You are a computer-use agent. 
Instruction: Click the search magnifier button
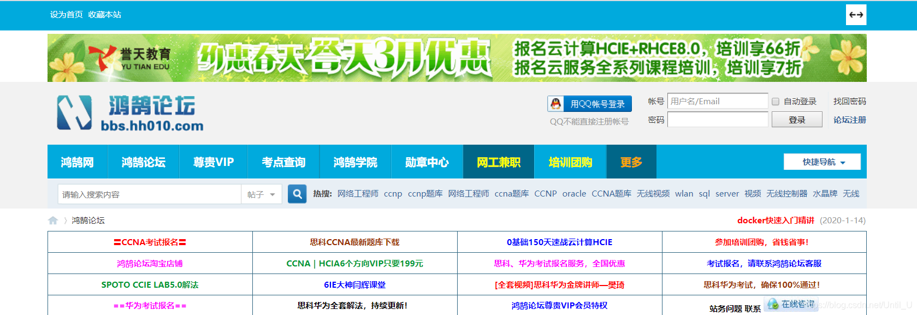click(297, 194)
